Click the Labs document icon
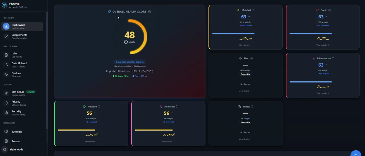This screenshot has height=156, width=365. [6, 55]
